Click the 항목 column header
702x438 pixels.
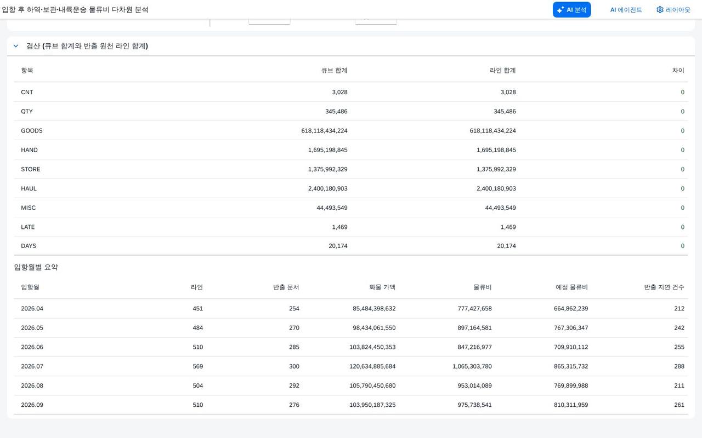(x=27, y=70)
